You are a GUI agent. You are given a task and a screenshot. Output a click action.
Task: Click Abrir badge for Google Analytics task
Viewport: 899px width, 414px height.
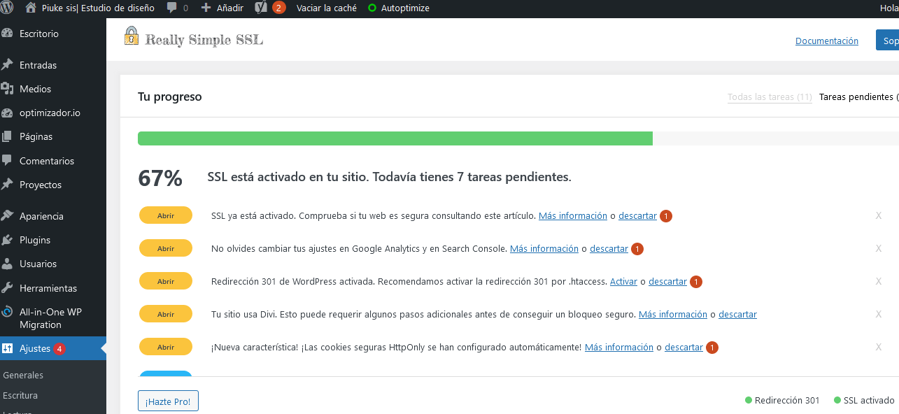click(x=166, y=248)
